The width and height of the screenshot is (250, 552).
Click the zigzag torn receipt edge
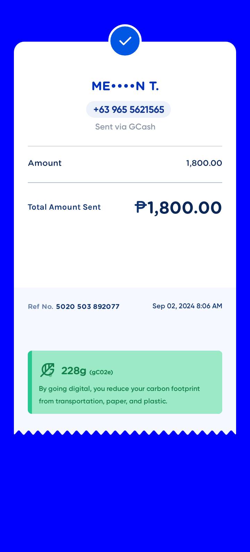125,433
